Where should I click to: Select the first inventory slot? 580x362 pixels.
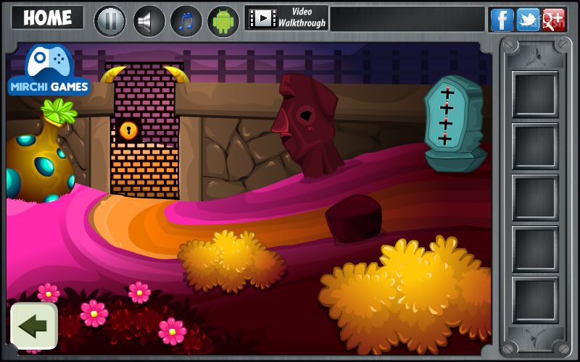coord(535,95)
